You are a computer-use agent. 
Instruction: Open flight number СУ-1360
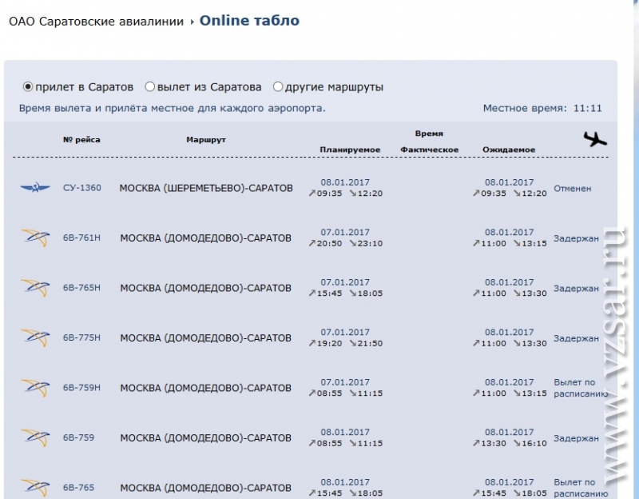(82, 188)
